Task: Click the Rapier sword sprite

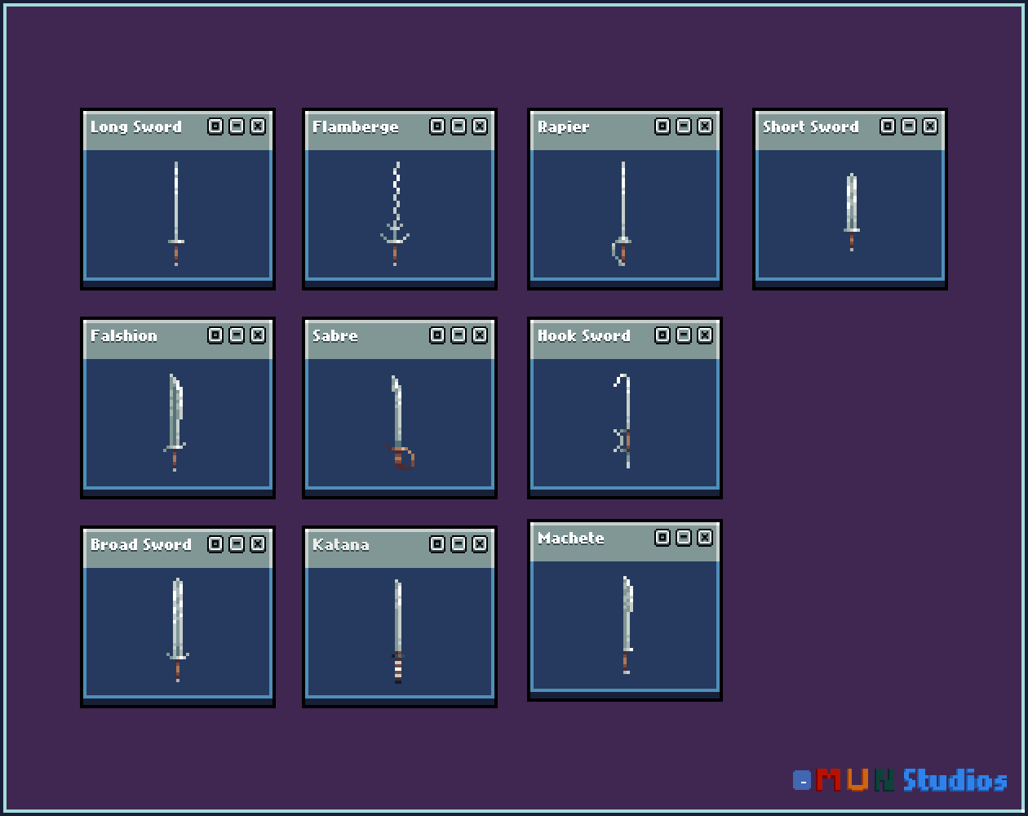Action: (x=624, y=212)
